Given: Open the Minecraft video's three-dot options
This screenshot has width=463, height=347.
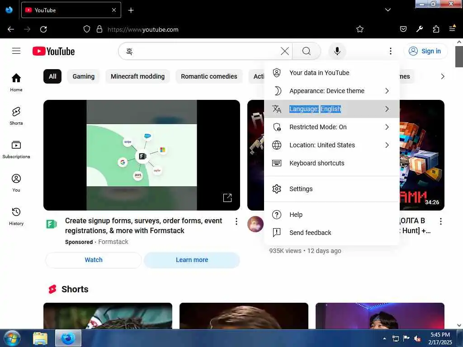Looking at the screenshot, I should click(x=440, y=221).
